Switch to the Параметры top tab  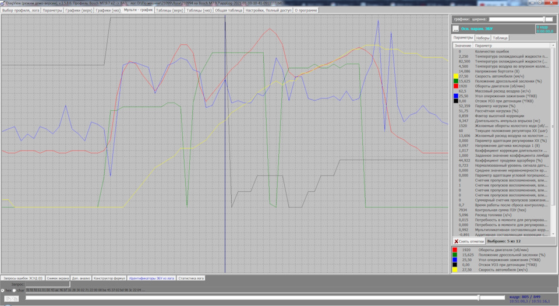click(x=52, y=10)
